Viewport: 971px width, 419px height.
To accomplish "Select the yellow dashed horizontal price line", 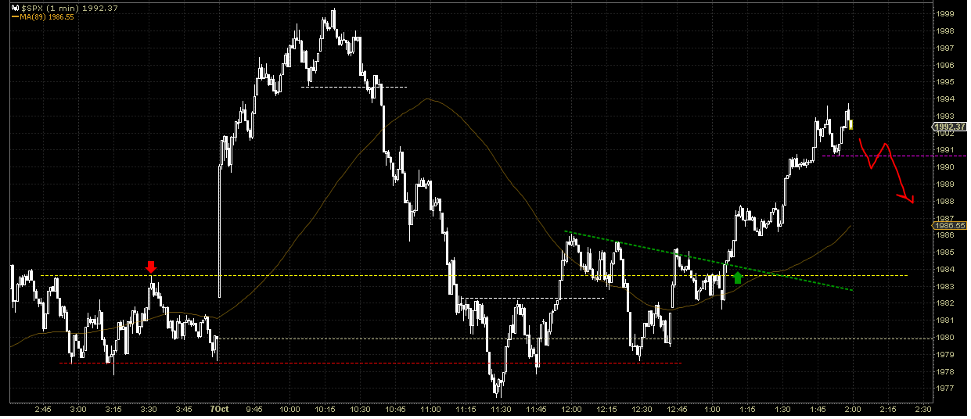I will 475,275.
